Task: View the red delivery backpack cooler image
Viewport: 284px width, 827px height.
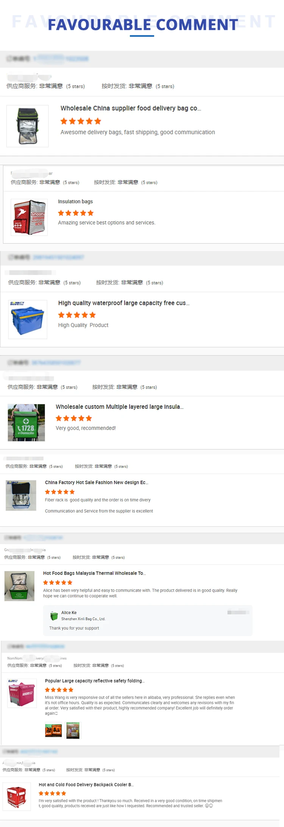Action: (x=17, y=797)
